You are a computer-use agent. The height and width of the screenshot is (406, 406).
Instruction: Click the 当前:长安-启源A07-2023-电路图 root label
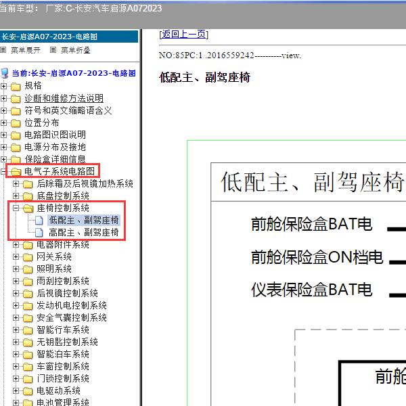[x=74, y=73]
